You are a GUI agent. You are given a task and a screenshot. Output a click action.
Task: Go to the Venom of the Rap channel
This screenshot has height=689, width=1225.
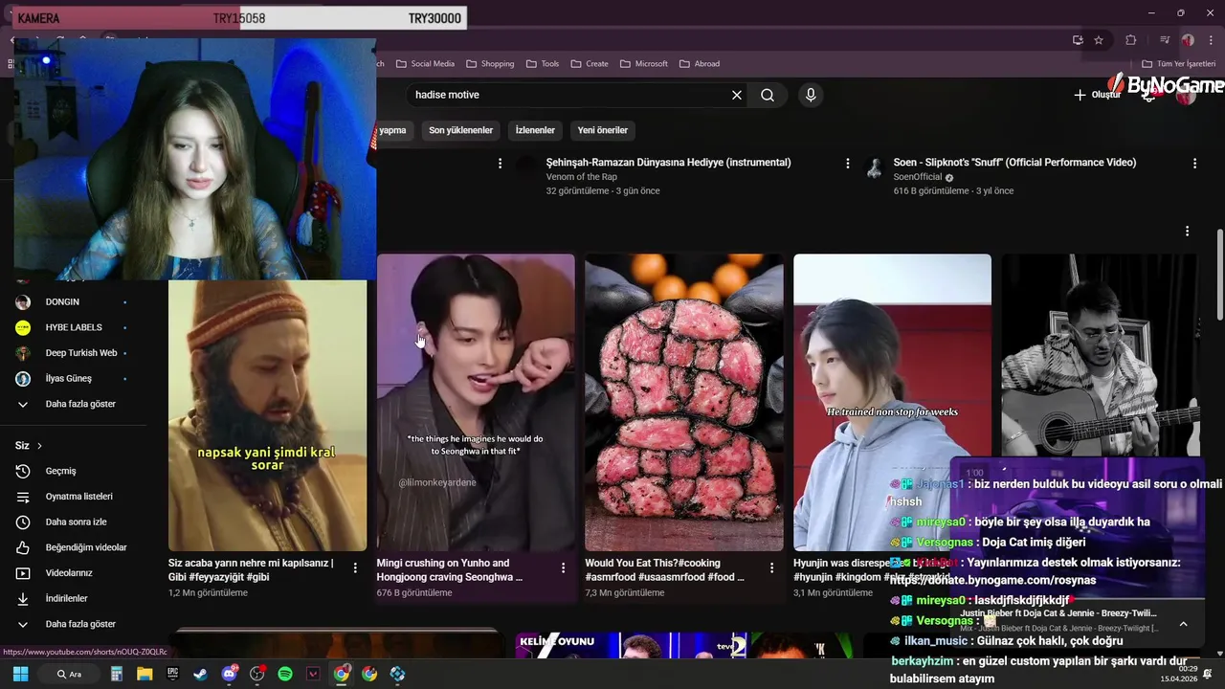pyautogui.click(x=581, y=177)
